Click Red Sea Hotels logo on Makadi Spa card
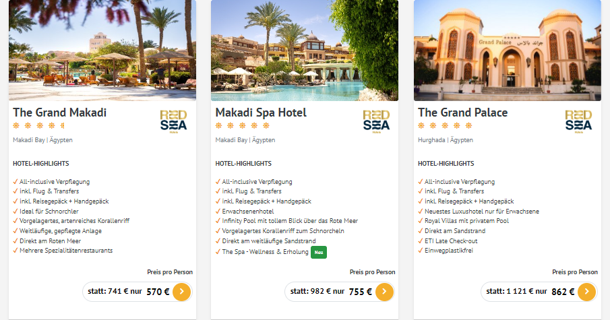The width and height of the screenshot is (610, 320). coord(376,122)
